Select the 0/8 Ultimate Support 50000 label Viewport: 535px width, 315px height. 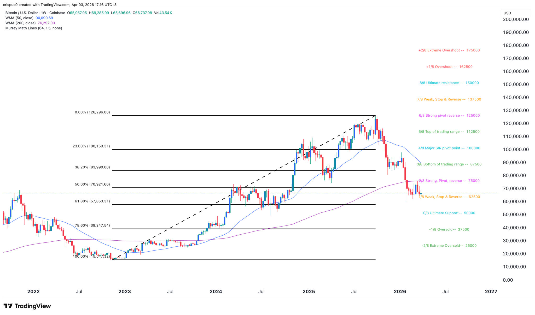coord(449,213)
